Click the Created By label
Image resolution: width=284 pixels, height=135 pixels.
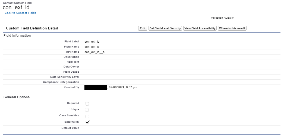tap(72, 87)
